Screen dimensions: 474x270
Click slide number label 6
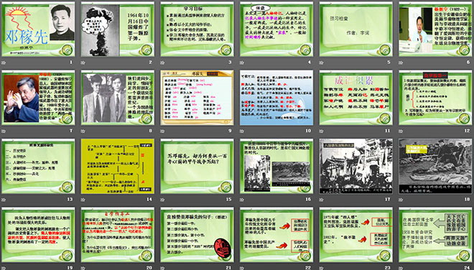tap(468, 62)
